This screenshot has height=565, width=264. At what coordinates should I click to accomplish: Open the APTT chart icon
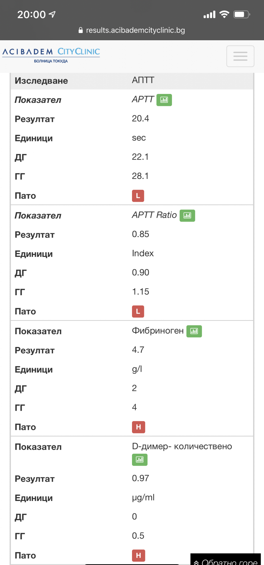164,100
